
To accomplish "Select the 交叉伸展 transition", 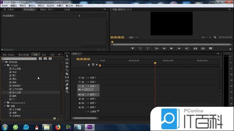I will pyautogui.click(x=17, y=109).
